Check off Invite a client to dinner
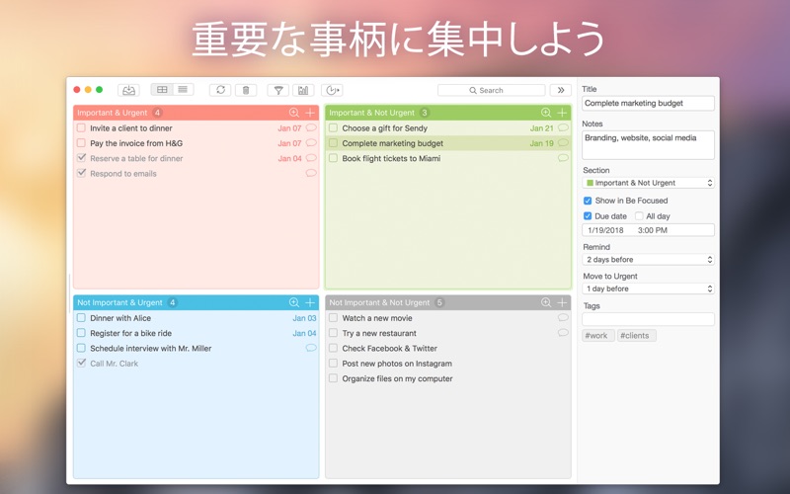Viewport: 790px width, 494px height. pyautogui.click(x=81, y=128)
